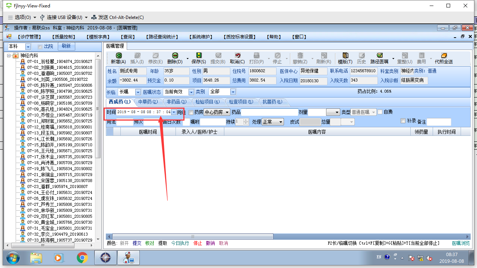The image size is (477, 268).
Task: Toggle the 出院 discharged checkbox
Action: [40, 47]
